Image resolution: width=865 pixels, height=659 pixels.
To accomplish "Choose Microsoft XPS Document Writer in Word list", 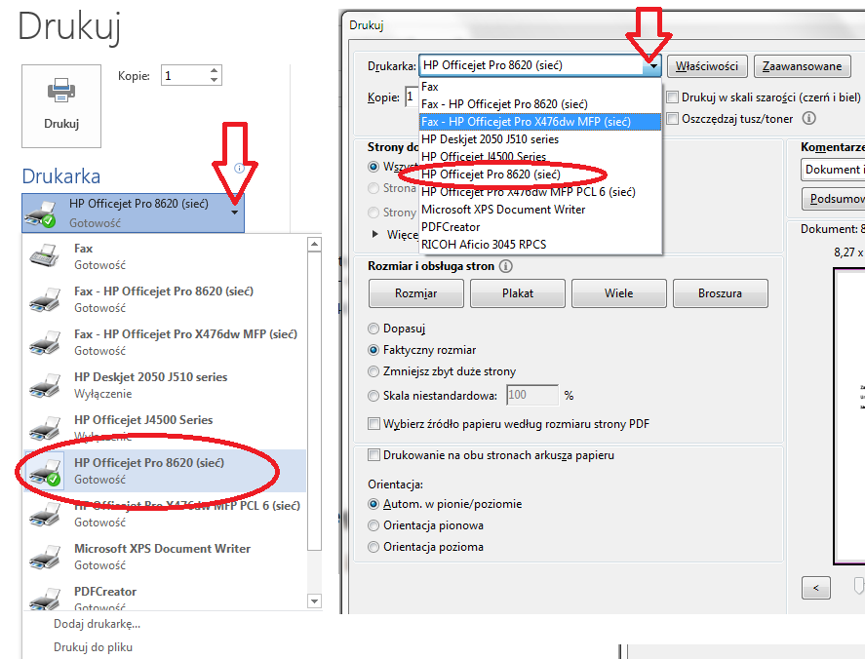I will coord(165,557).
